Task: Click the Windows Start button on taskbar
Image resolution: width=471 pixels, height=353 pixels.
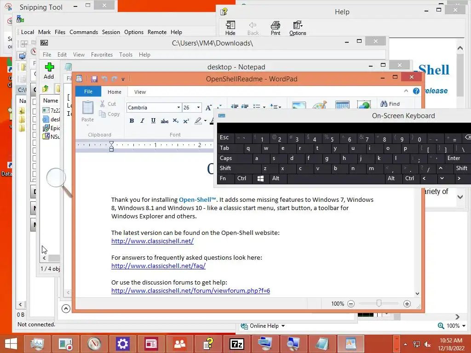Action: click(11, 344)
